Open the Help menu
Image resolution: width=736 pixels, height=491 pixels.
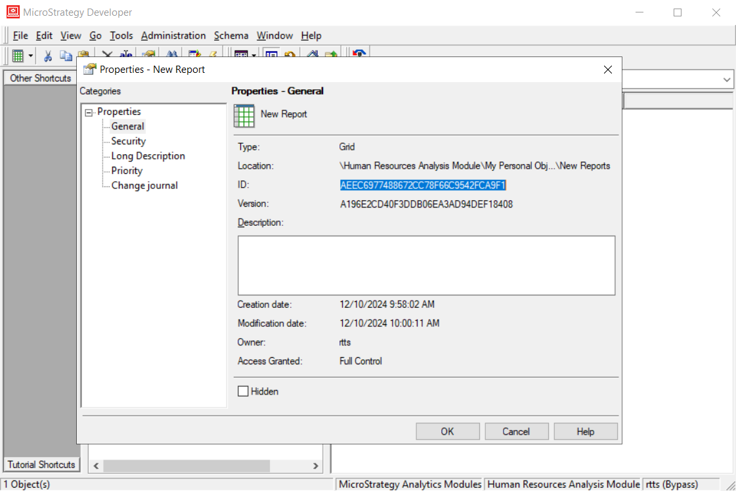tap(311, 35)
